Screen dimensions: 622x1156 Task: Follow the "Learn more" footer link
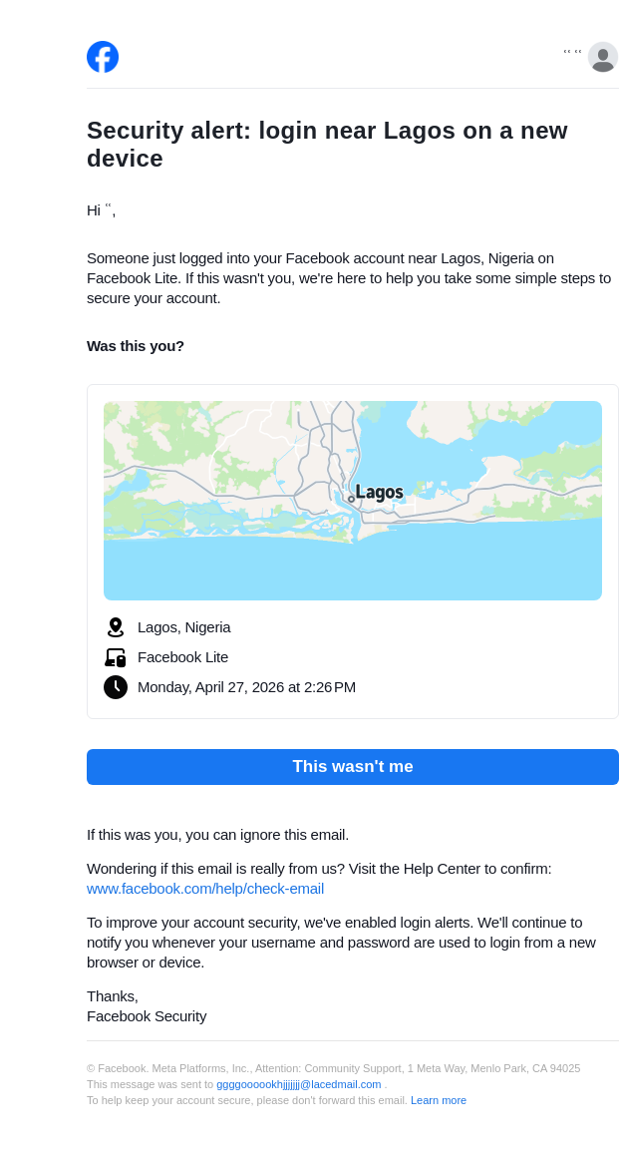pyautogui.click(x=439, y=1100)
